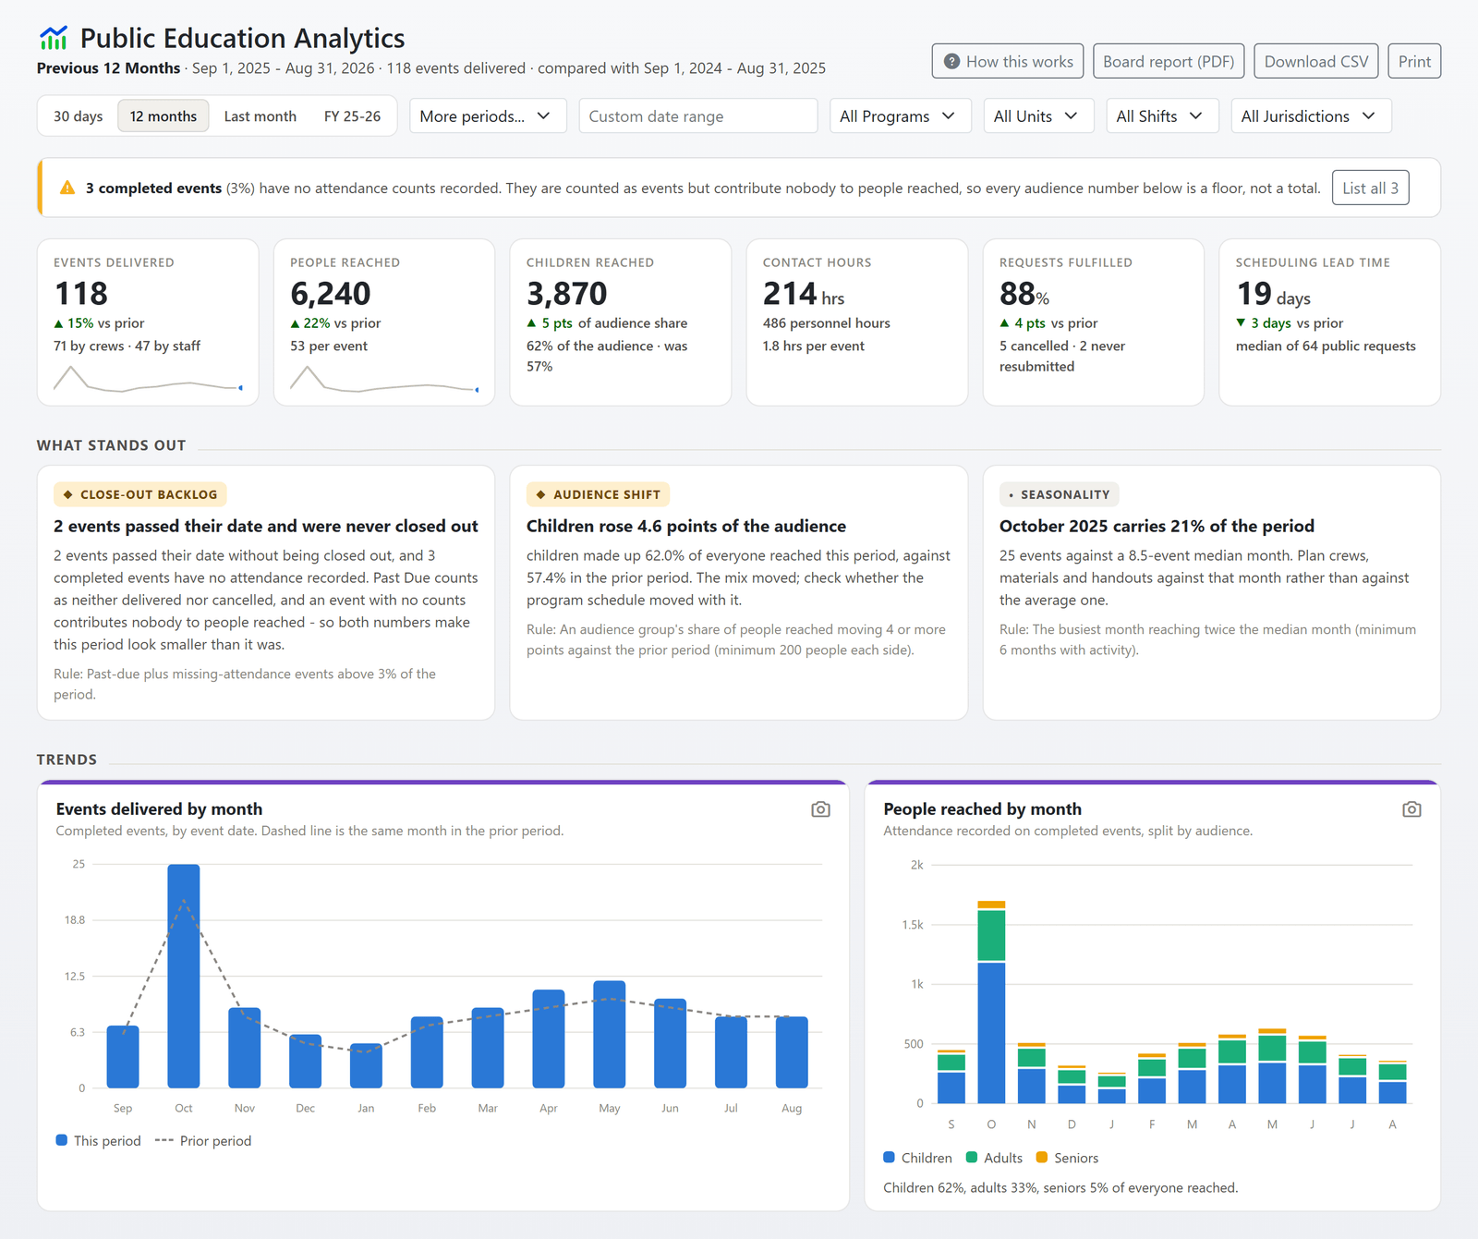The width and height of the screenshot is (1478, 1239).
Task: Click the October bar in Events delivered chart
Action: [184, 976]
